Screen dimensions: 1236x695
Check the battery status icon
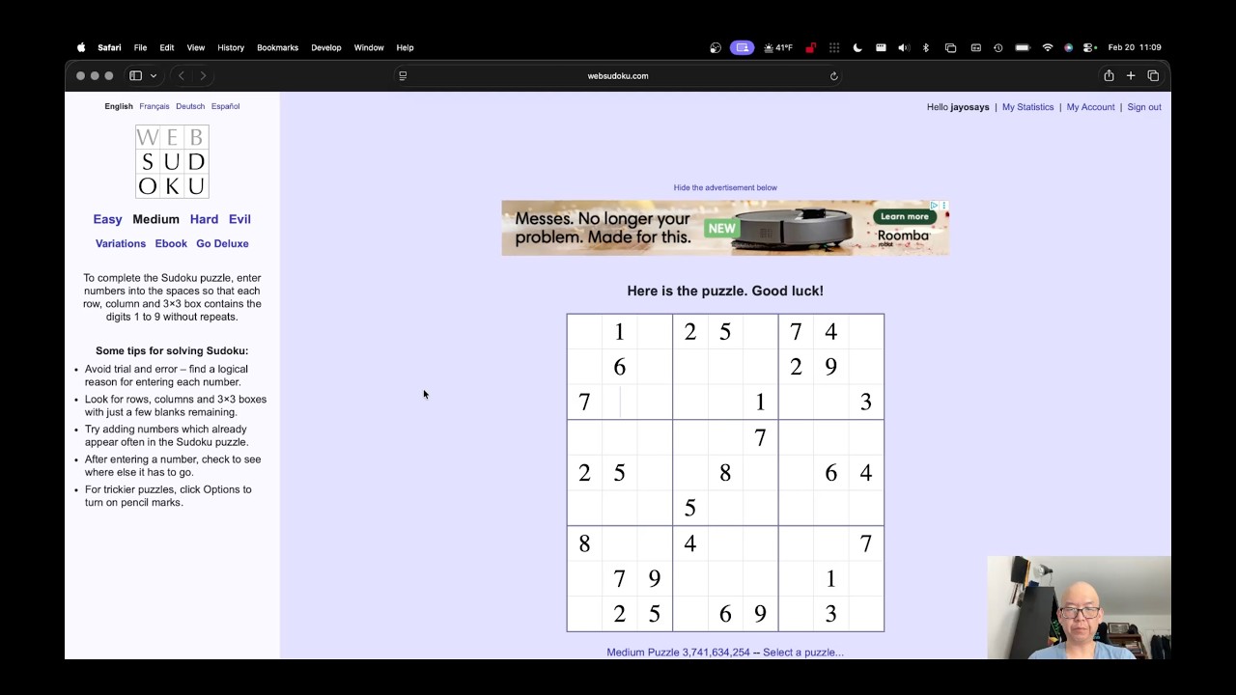click(1022, 47)
